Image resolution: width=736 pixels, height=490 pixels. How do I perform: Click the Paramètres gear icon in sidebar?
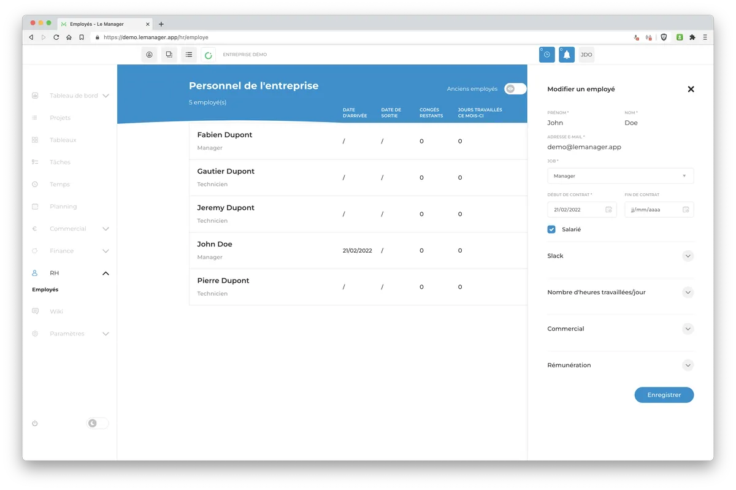click(35, 334)
